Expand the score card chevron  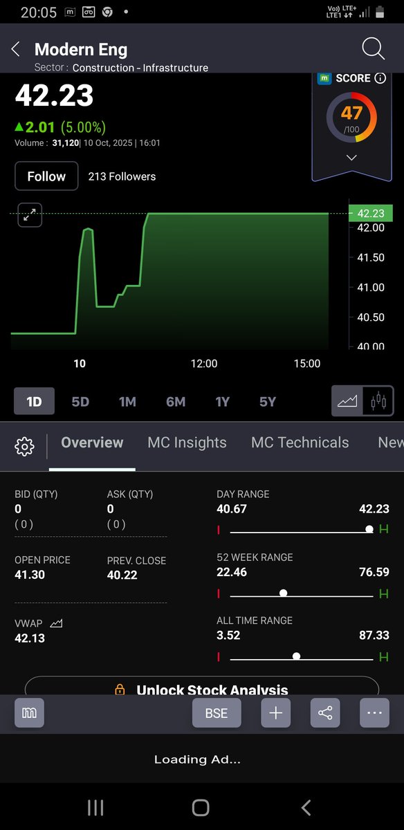(351, 158)
